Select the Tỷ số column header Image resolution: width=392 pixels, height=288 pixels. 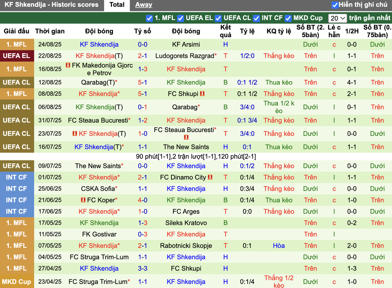143,31
